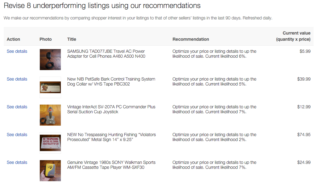Image resolution: width=317 pixels, height=183 pixels.
Task: Click the Title column header
Action: (x=72, y=39)
